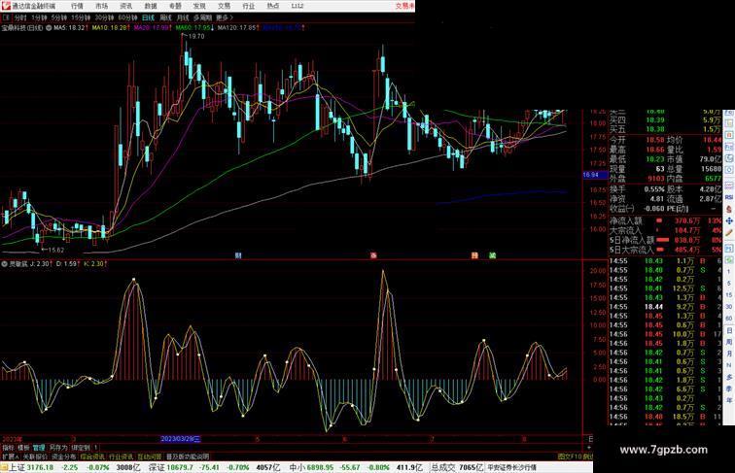Click the panel toggle icon left of 分时

6,17
